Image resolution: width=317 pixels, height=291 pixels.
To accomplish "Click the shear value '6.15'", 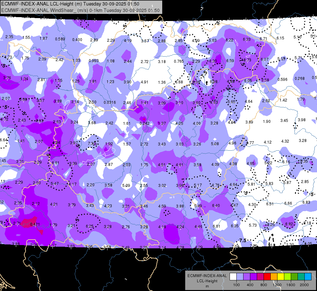I will click(x=280, y=38).
